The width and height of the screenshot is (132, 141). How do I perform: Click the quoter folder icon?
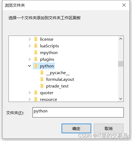36,93
